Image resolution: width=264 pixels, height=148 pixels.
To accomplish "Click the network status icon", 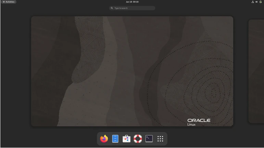I will tap(253, 2).
